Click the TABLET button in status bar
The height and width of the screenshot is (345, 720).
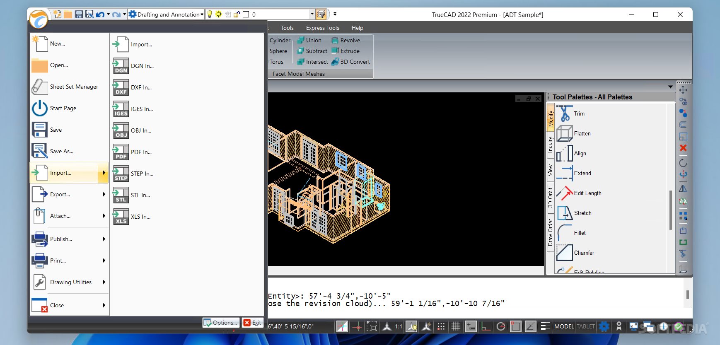click(x=586, y=326)
